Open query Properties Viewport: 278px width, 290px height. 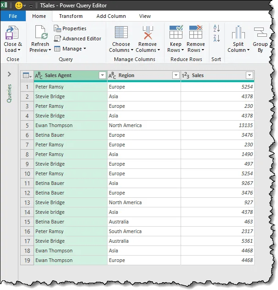(70, 28)
